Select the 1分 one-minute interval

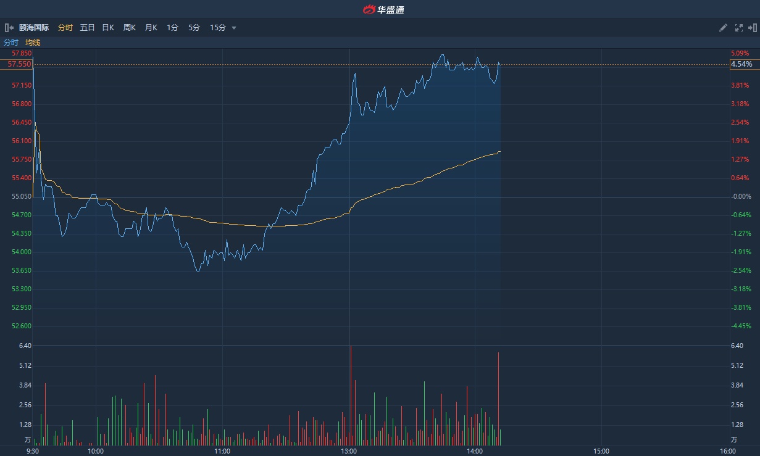tap(172, 28)
